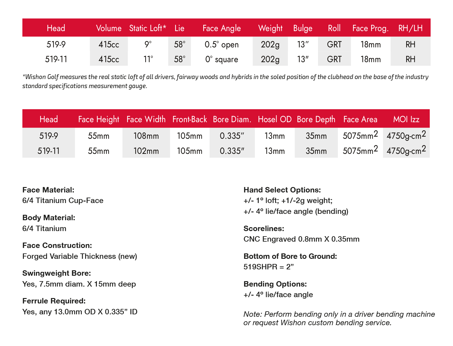The width and height of the screenshot is (453, 346).
Task: Click '6/4 Titanium Cup-Face' text
Action: pyautogui.click(x=63, y=201)
